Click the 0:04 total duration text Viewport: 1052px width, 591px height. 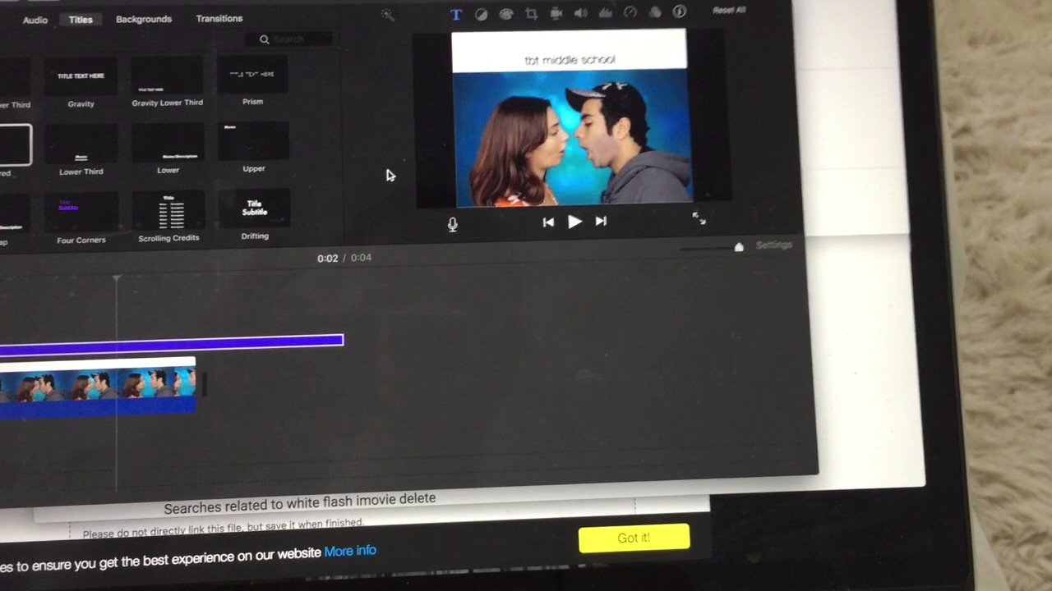pyautogui.click(x=361, y=258)
